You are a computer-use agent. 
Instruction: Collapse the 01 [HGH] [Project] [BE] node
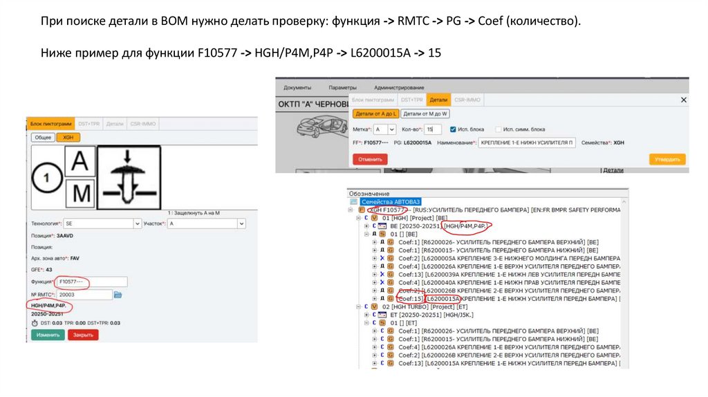(x=359, y=218)
